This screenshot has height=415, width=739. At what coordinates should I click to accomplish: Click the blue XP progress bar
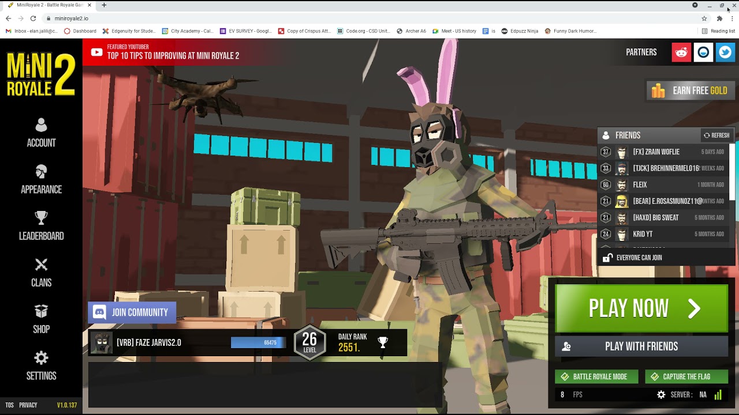point(258,342)
